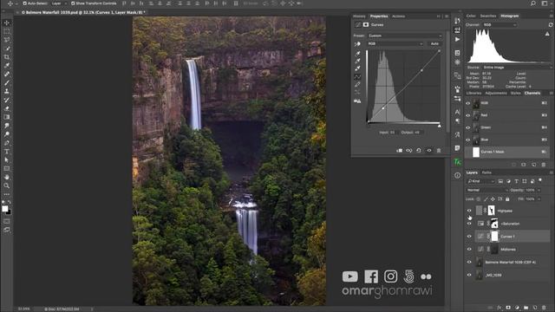The height and width of the screenshot is (312, 555).
Task: Click the Auto button in Curves
Action: click(x=434, y=43)
